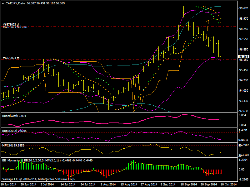The width and height of the screenshot is (250, 187).
Task: Click the 15 Aug 2014 date label
Action: pyautogui.click(x=129, y=184)
